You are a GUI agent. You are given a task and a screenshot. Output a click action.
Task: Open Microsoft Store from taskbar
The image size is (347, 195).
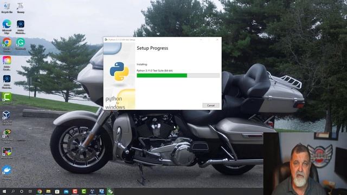(x=57, y=191)
